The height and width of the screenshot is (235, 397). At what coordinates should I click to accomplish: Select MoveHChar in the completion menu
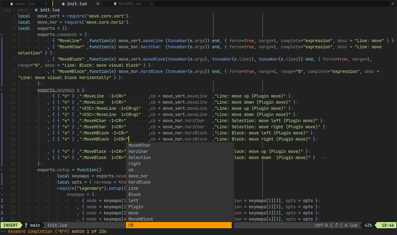[180, 145]
